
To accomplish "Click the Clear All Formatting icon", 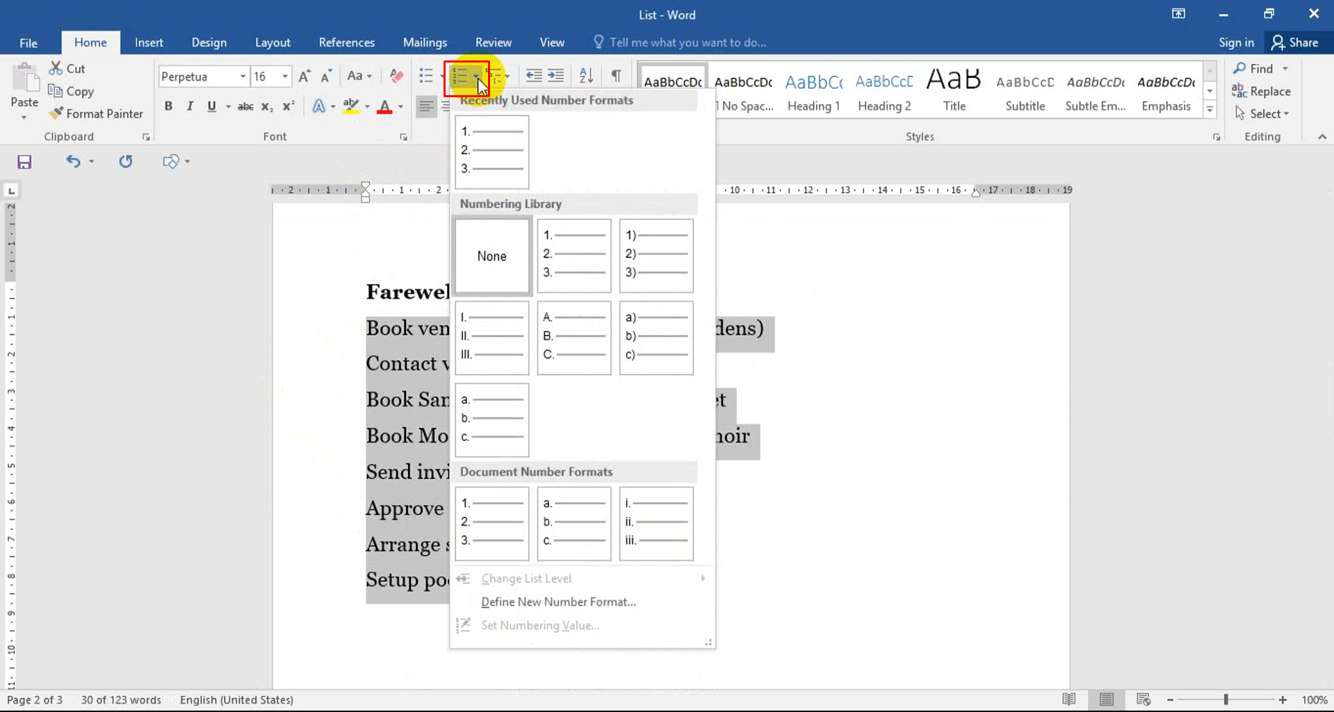I will tap(396, 76).
